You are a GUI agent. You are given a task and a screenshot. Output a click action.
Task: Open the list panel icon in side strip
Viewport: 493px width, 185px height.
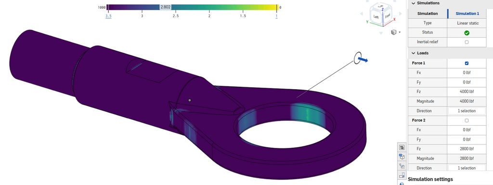[402, 147]
